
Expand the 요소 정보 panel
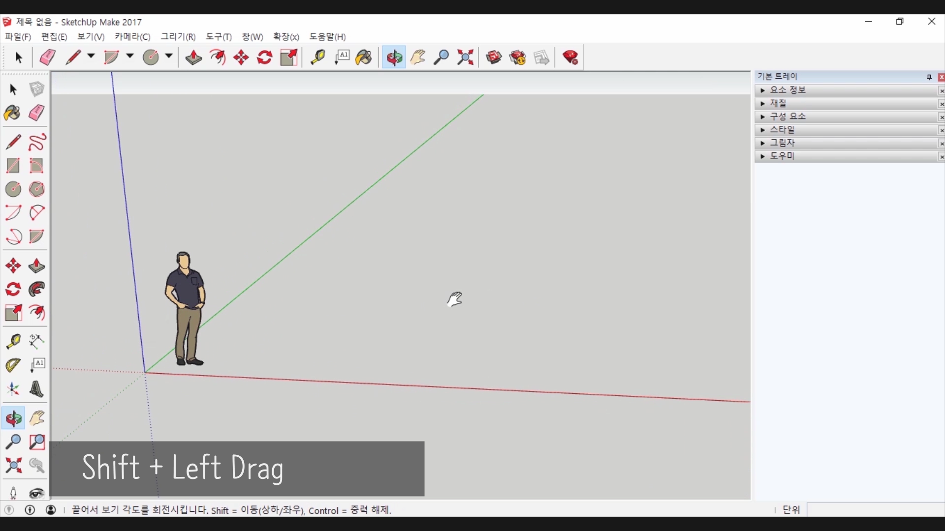pyautogui.click(x=847, y=90)
